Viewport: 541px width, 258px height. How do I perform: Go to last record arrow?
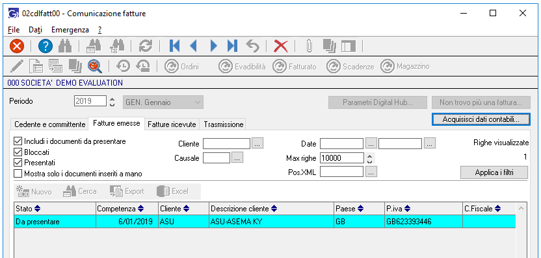[232, 46]
